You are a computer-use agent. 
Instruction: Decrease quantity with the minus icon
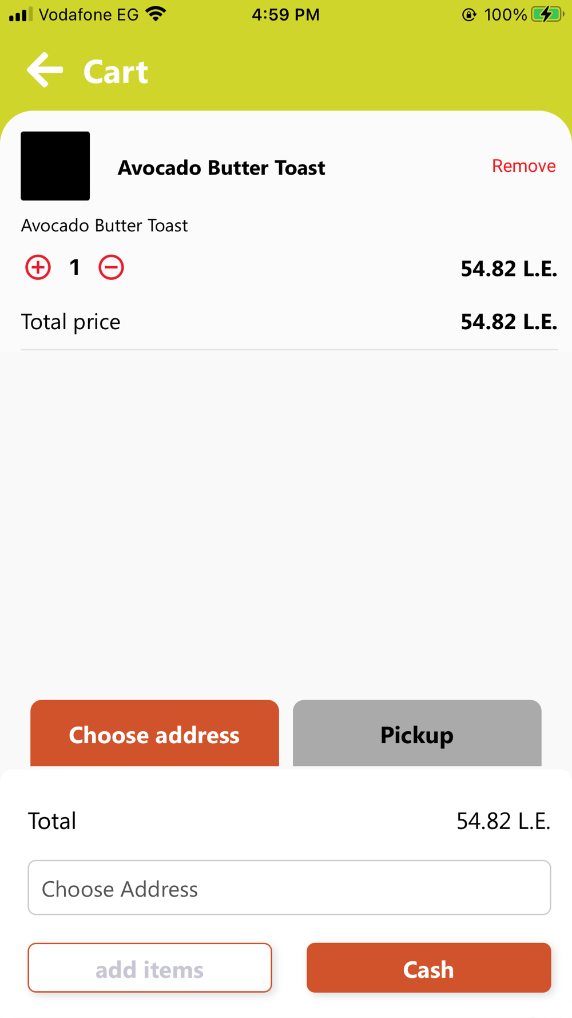tap(111, 267)
